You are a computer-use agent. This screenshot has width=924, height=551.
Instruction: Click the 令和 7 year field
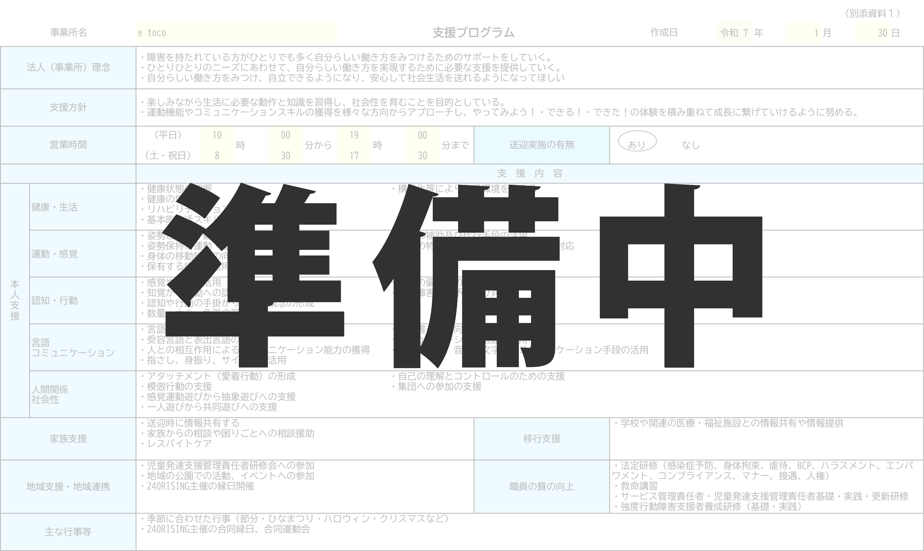(735, 33)
